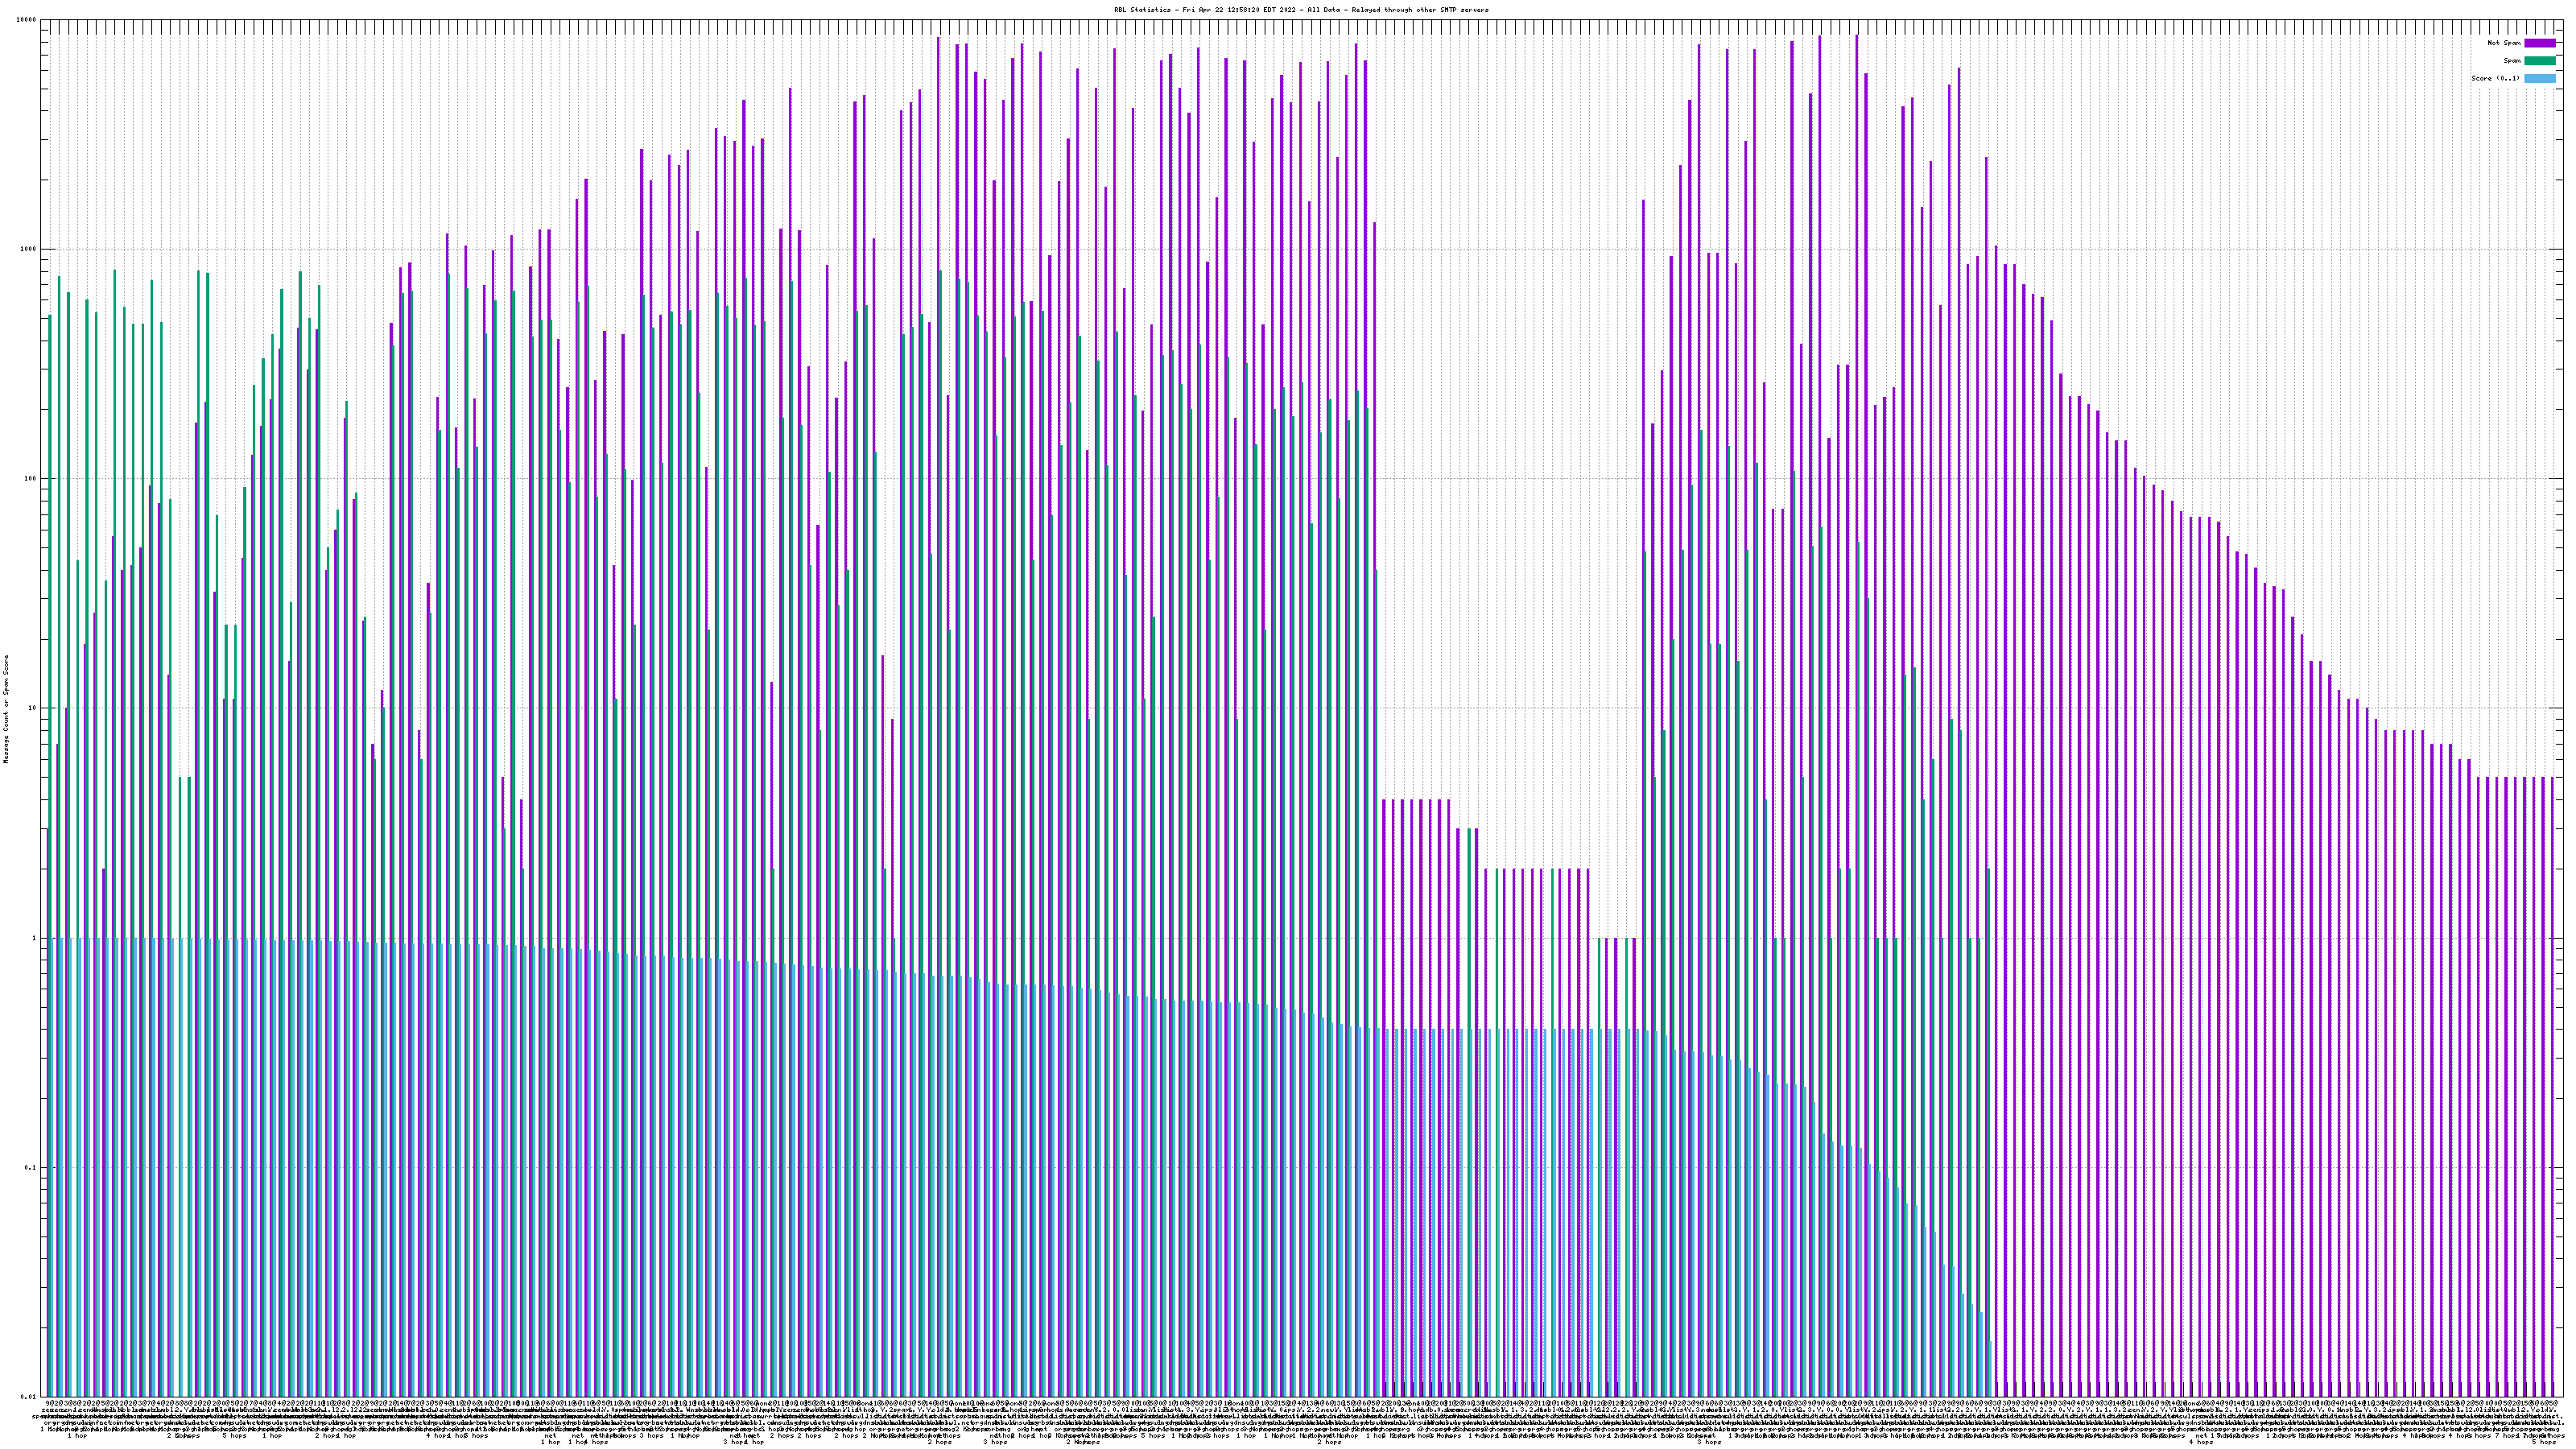Click the 1000 y-axis tick label
Screen dimensions: 2576x1449
[28, 249]
